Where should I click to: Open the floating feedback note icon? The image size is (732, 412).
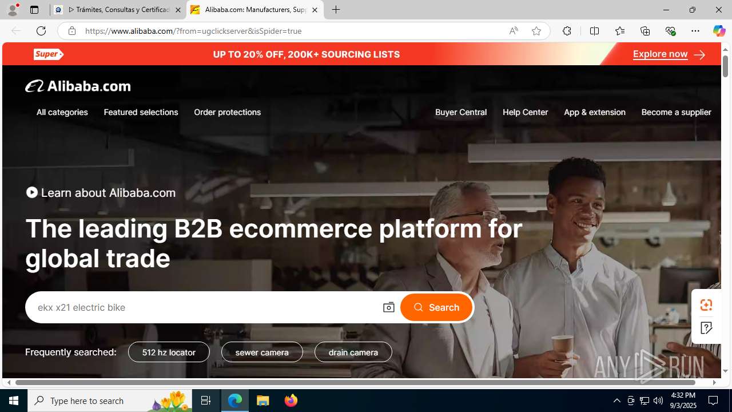point(706,328)
